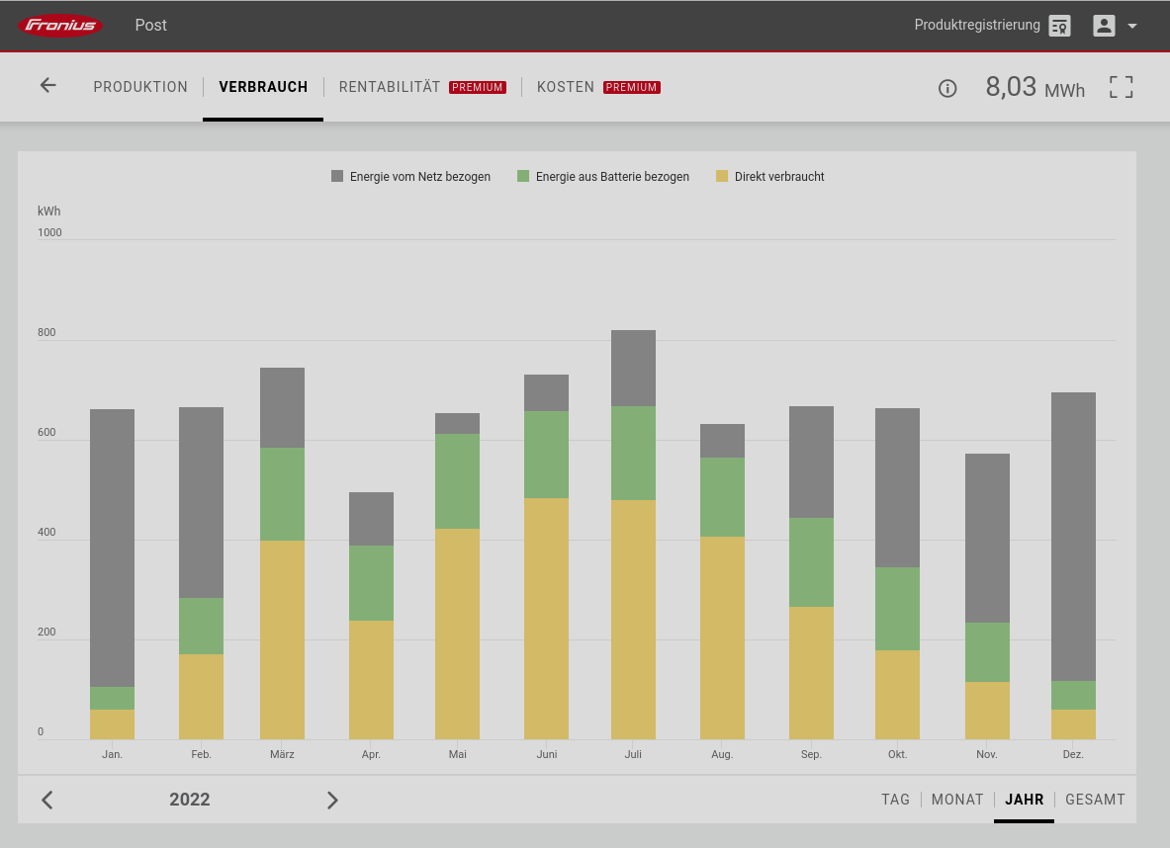Click the July grid energy bar segment

[633, 368]
